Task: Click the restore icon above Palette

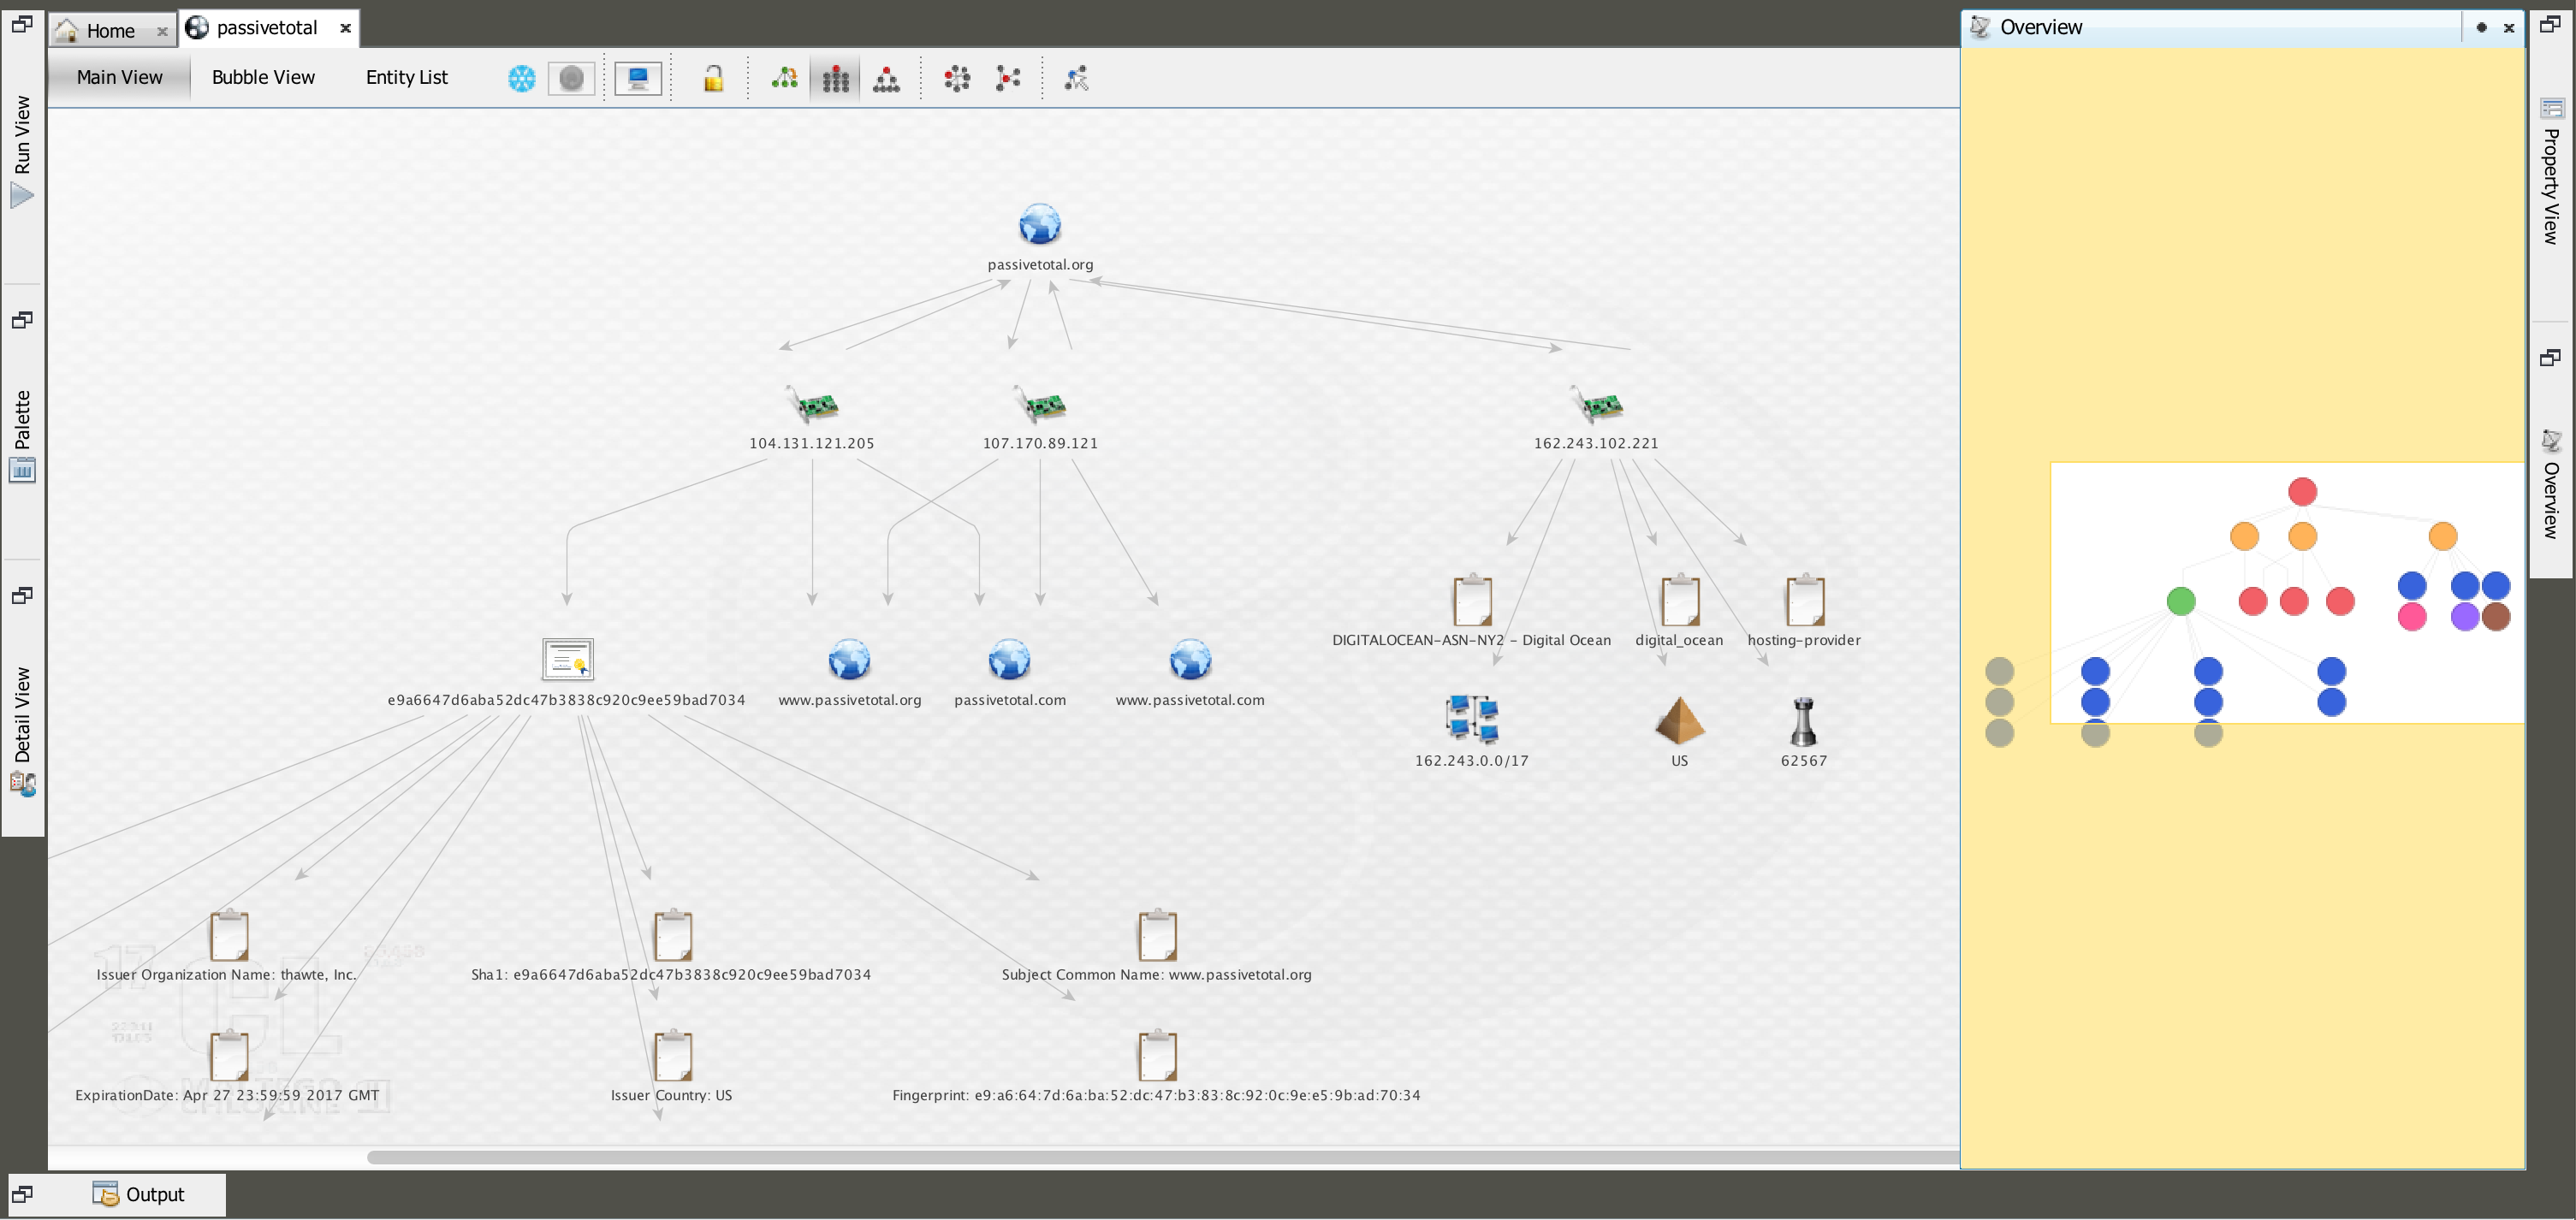Action: click(x=22, y=320)
